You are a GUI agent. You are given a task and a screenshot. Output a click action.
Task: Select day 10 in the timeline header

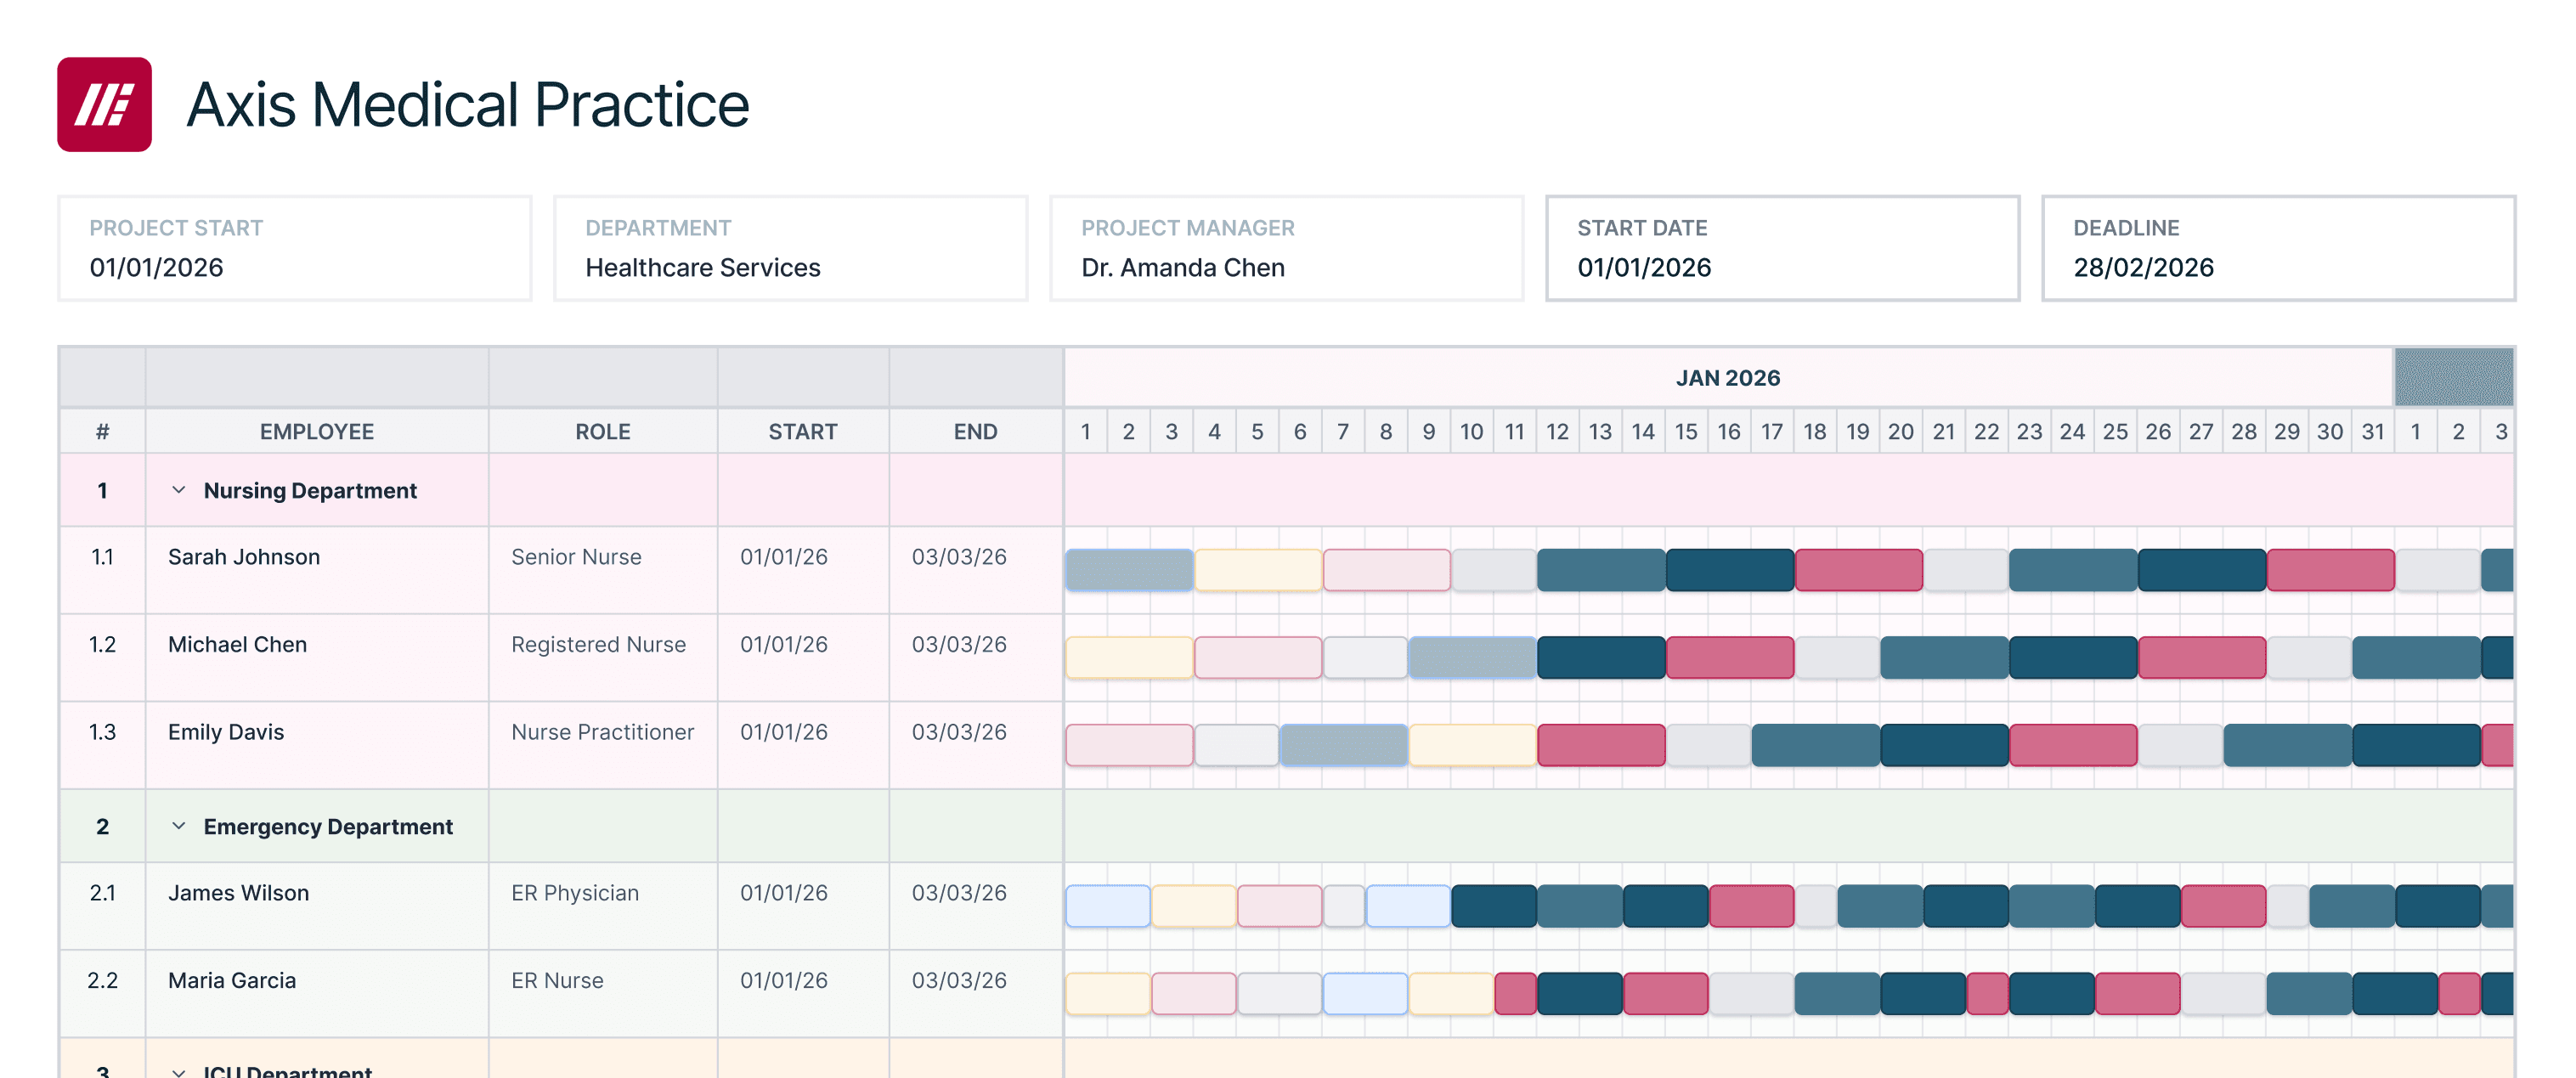(x=1471, y=431)
